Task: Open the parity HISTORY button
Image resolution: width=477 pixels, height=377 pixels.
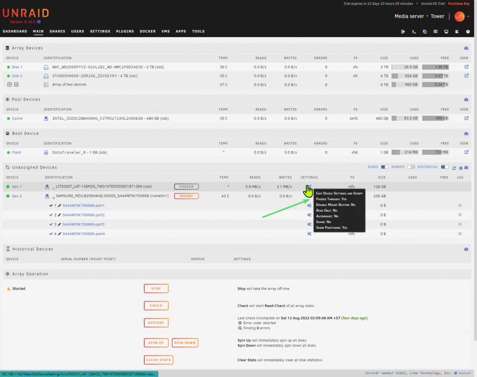Action: [156, 323]
